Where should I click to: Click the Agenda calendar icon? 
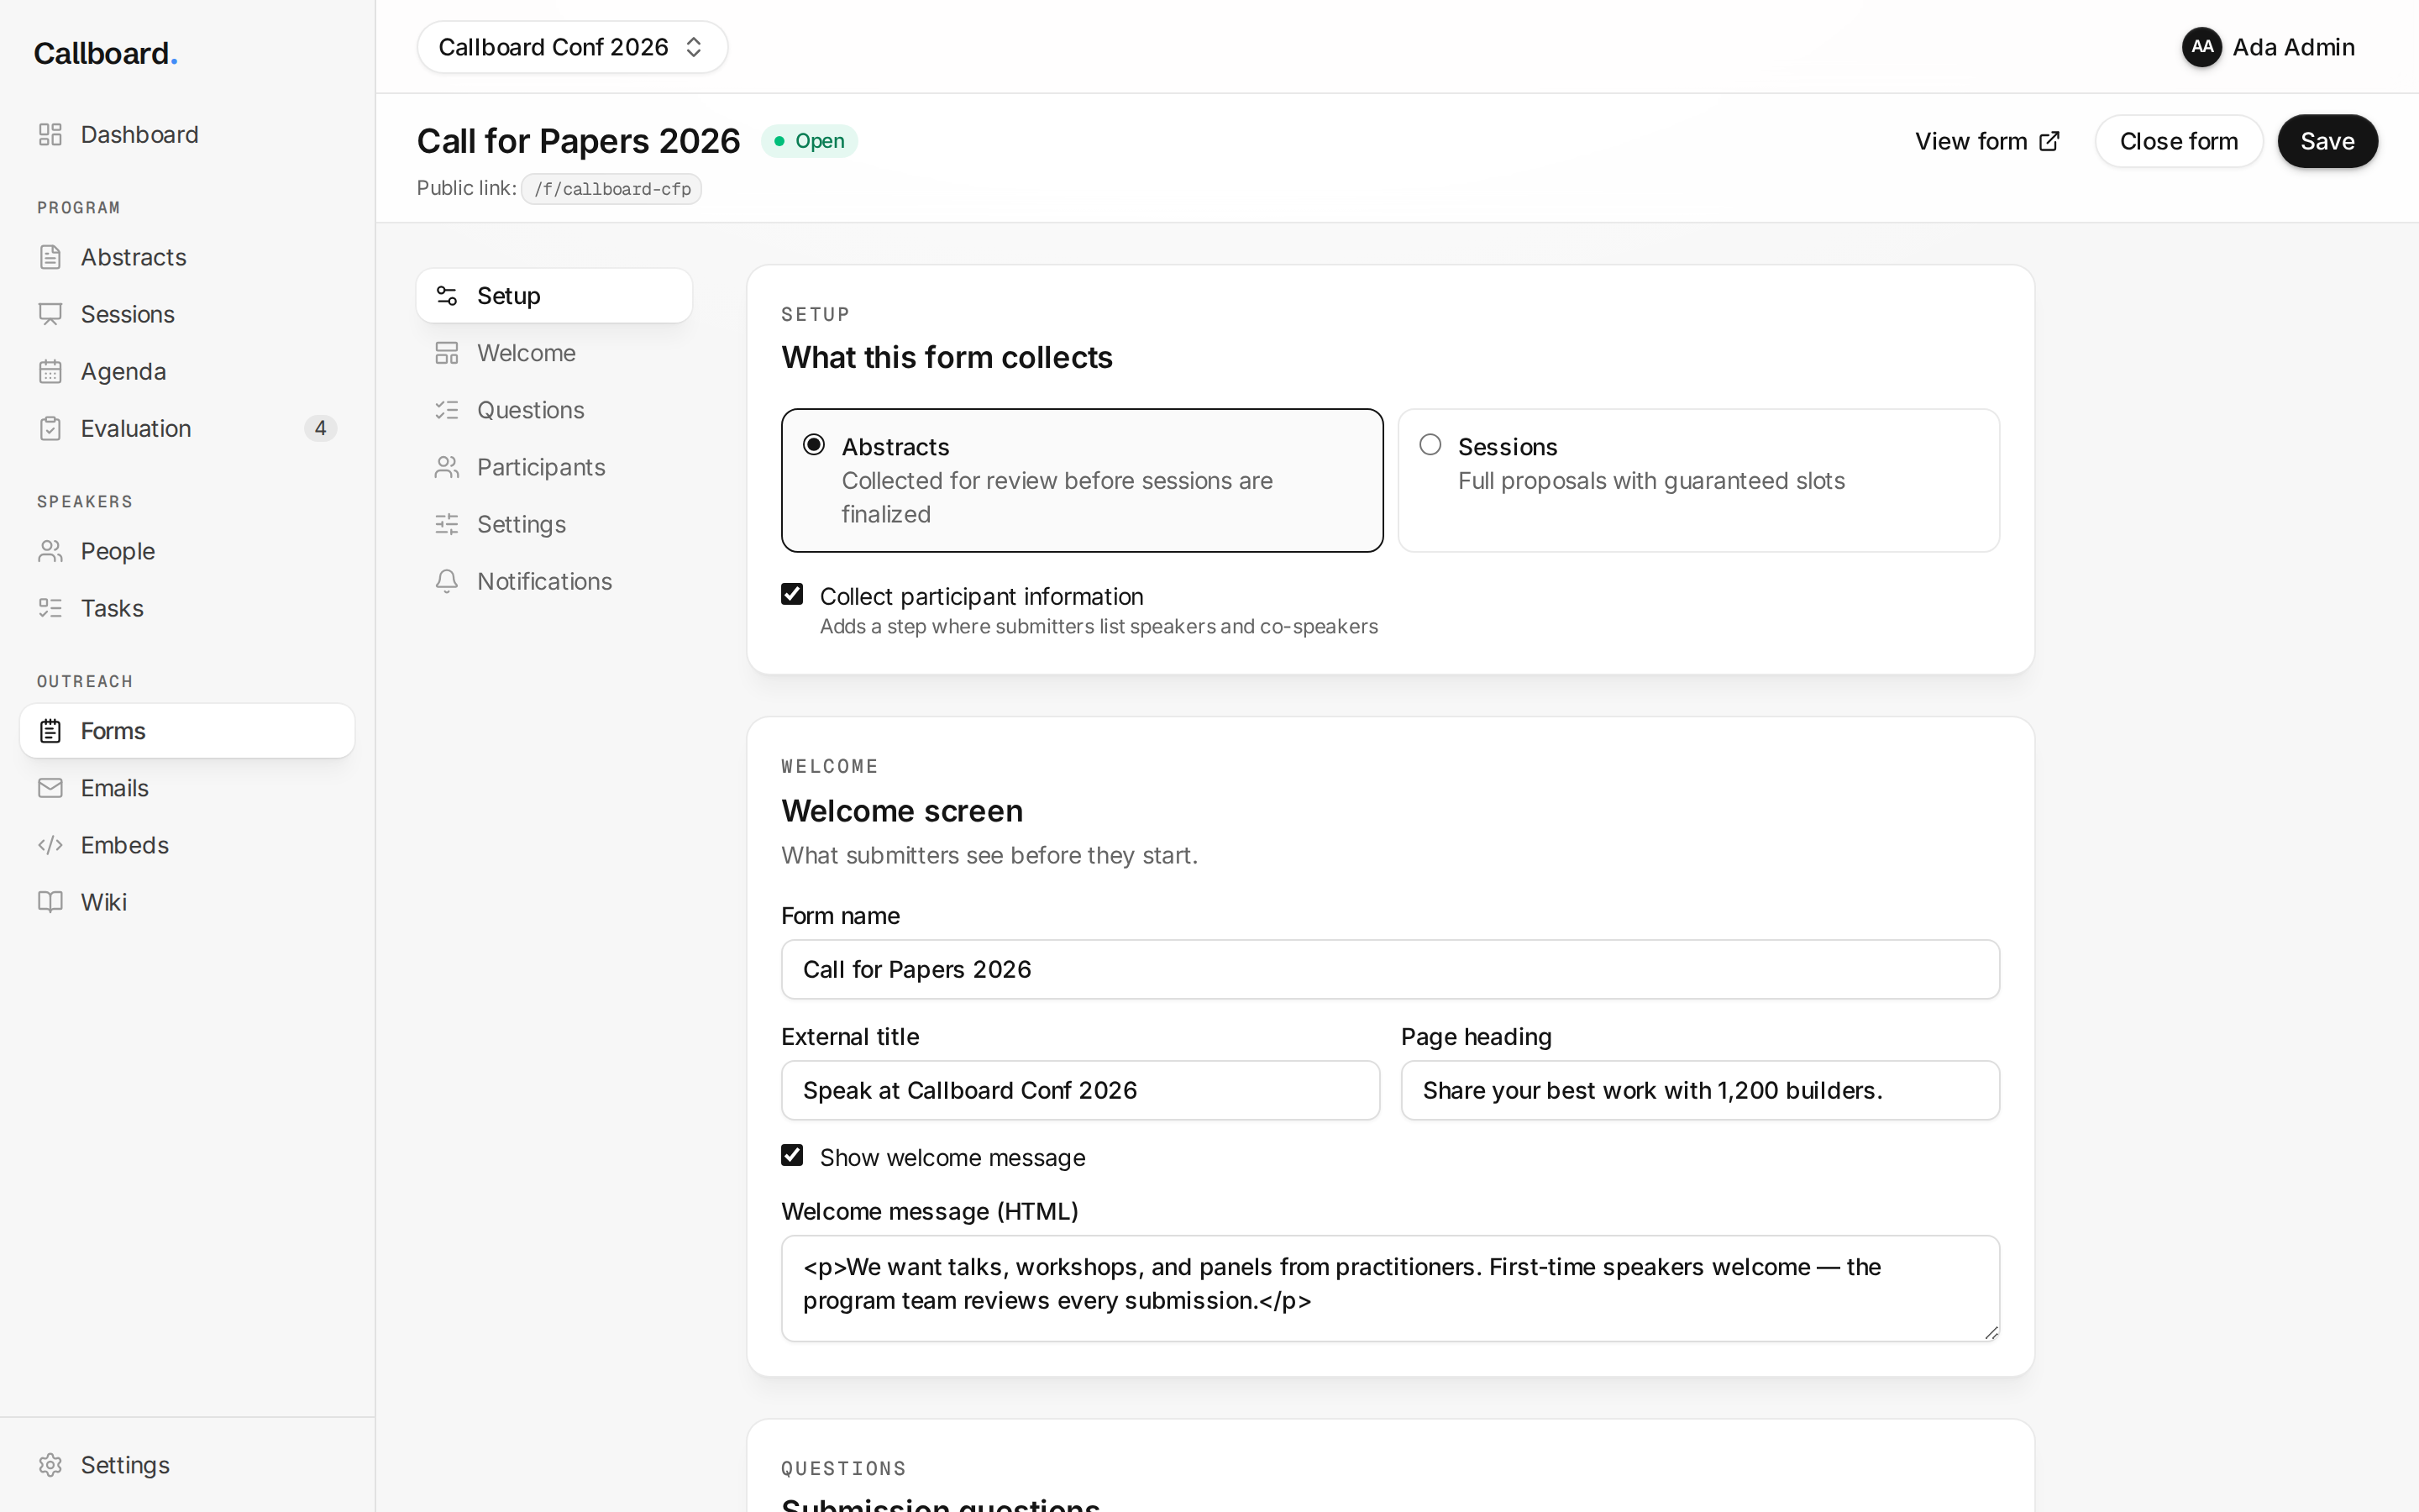coord(50,371)
